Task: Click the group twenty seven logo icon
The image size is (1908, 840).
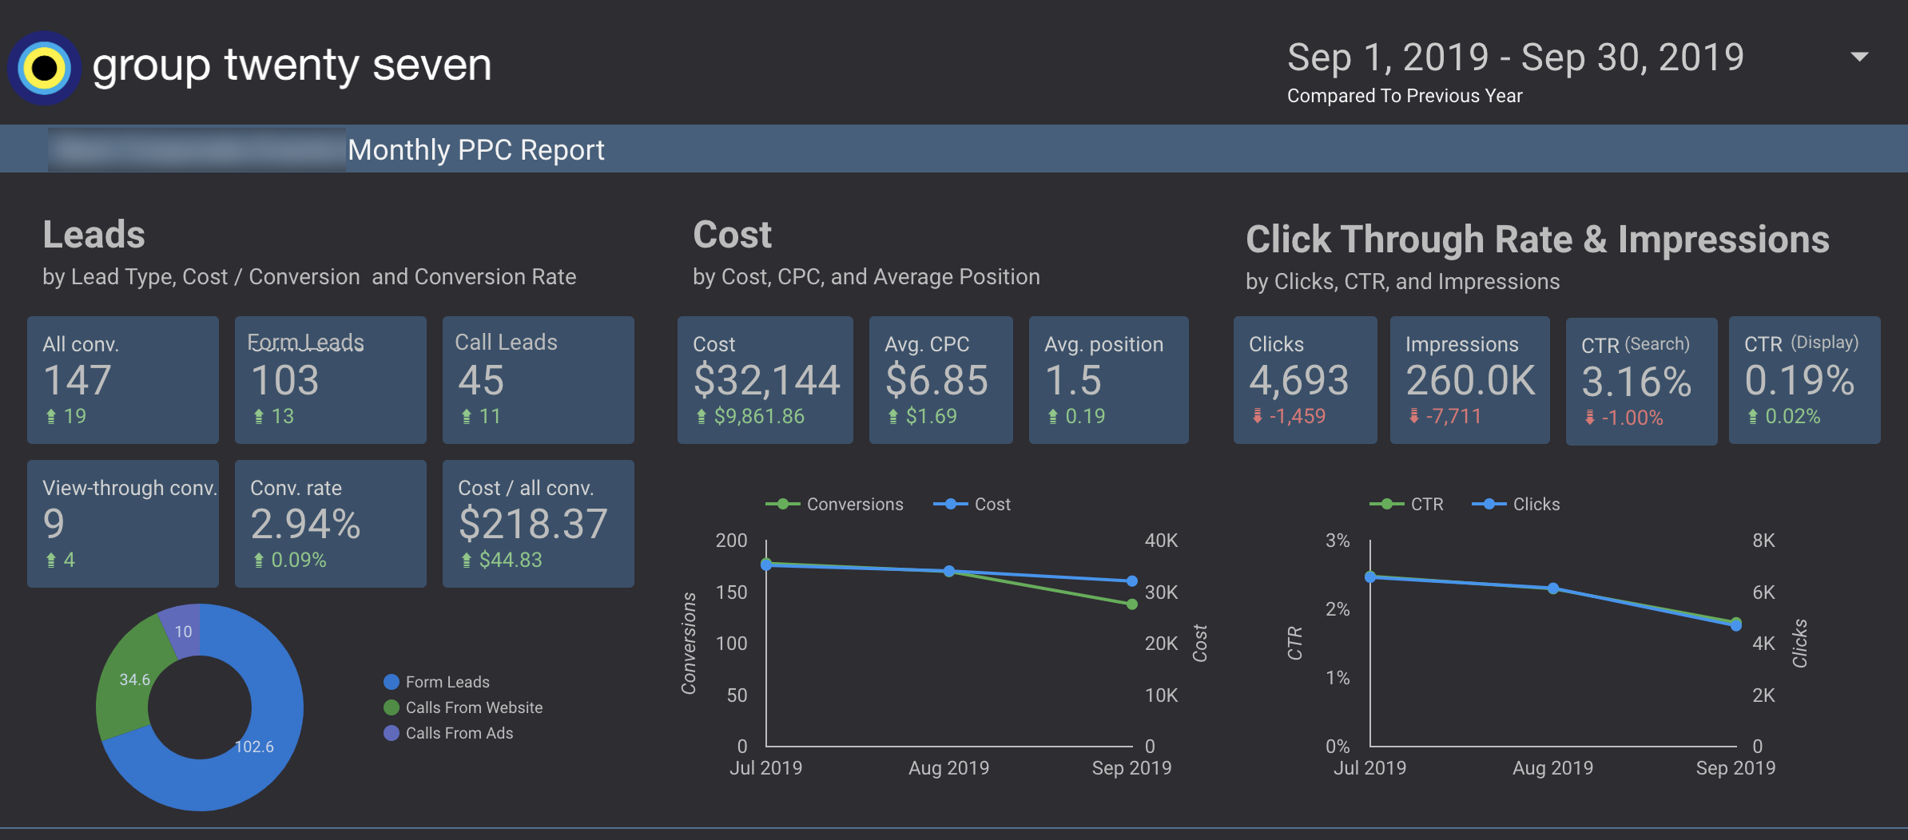Action: 44,67
